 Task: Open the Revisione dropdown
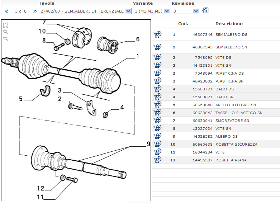pyautogui.click(x=185, y=11)
